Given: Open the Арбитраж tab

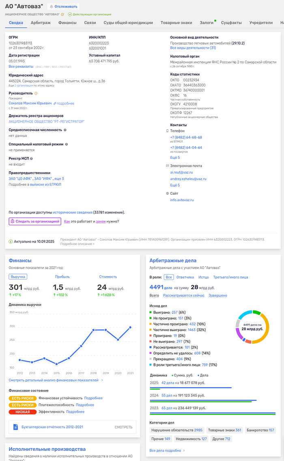Looking at the screenshot, I should tap(41, 23).
